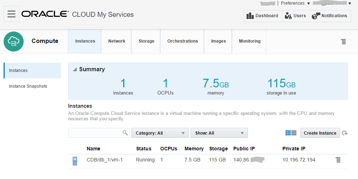The width and height of the screenshot is (358, 179).
Task: Click the search magnifier icon
Action: 125,133
